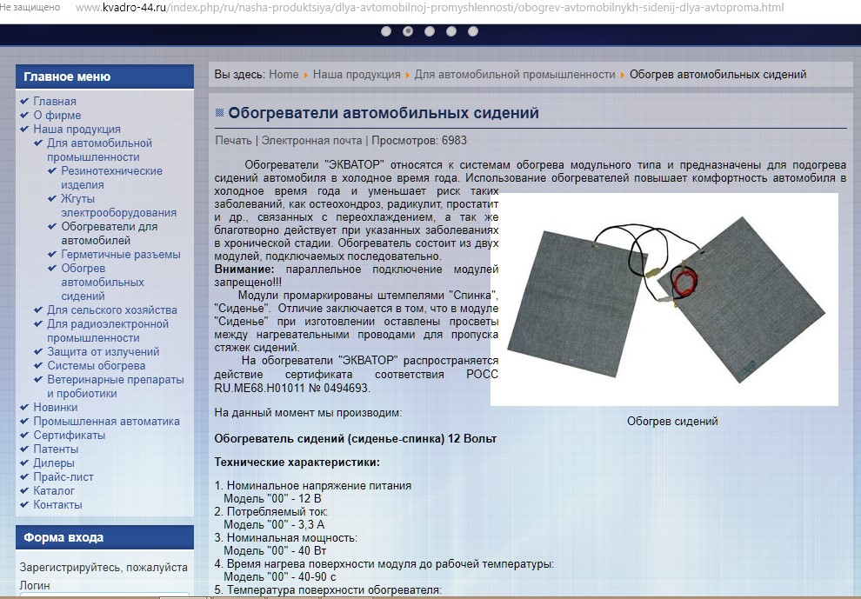This screenshot has height=599, width=861.
Task: Open the Новинки menu item
Action: [56, 408]
